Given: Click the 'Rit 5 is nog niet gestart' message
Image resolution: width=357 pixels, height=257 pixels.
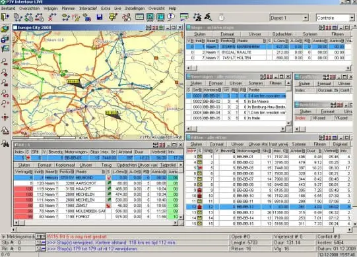Looking at the screenshot, I should point(78,237).
